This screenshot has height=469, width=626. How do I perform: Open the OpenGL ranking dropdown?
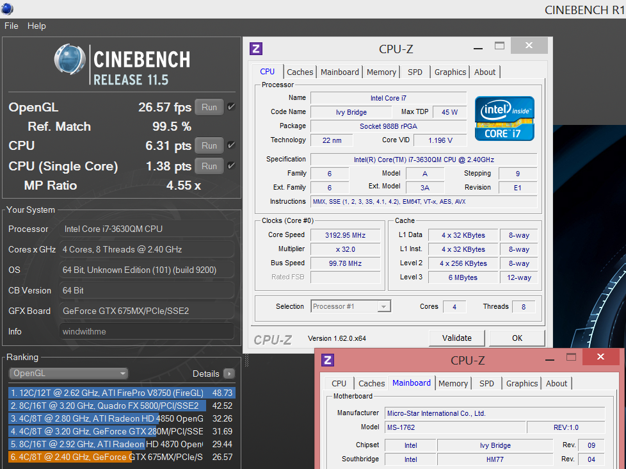pyautogui.click(x=68, y=374)
